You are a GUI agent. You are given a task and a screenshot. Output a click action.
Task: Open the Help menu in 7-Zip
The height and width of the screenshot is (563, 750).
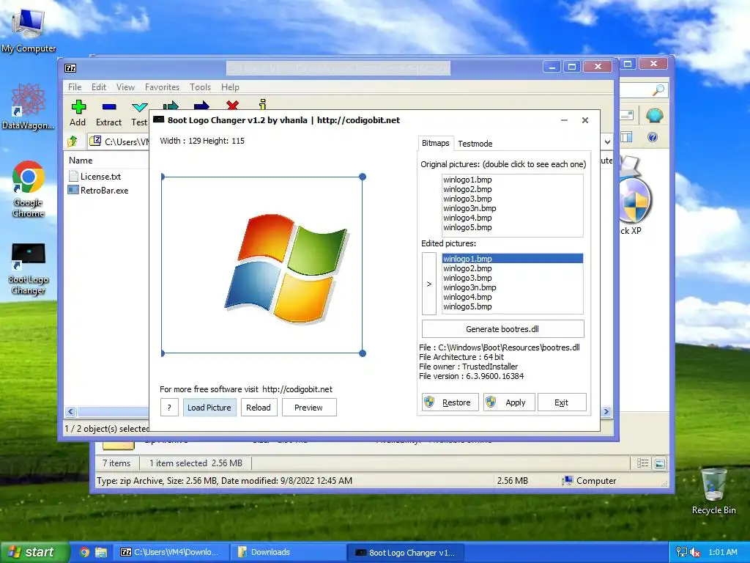tap(230, 87)
